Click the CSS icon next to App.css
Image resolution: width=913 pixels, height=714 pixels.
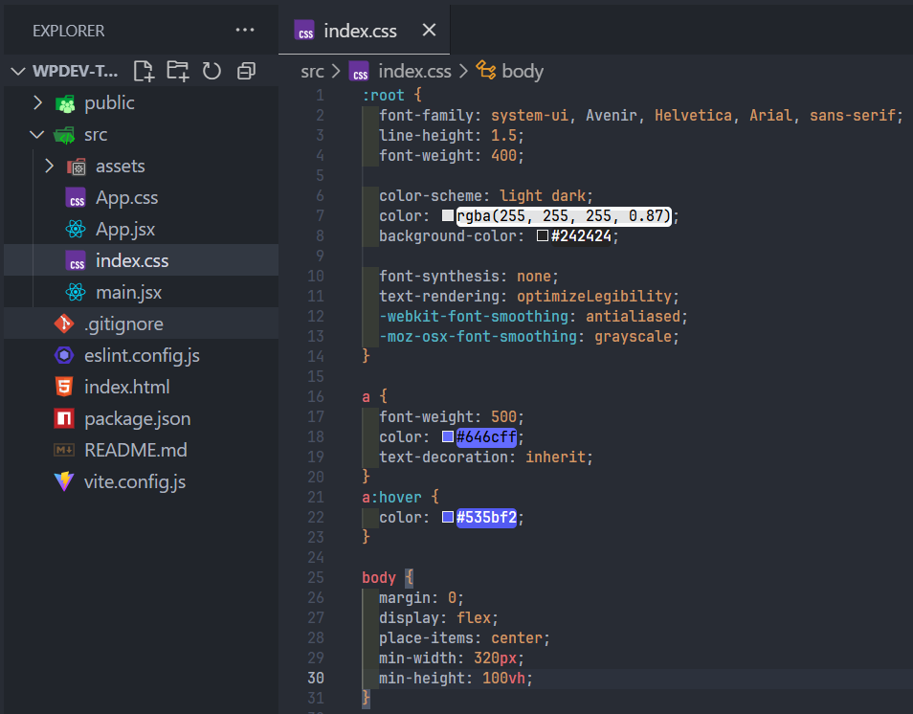tap(77, 197)
